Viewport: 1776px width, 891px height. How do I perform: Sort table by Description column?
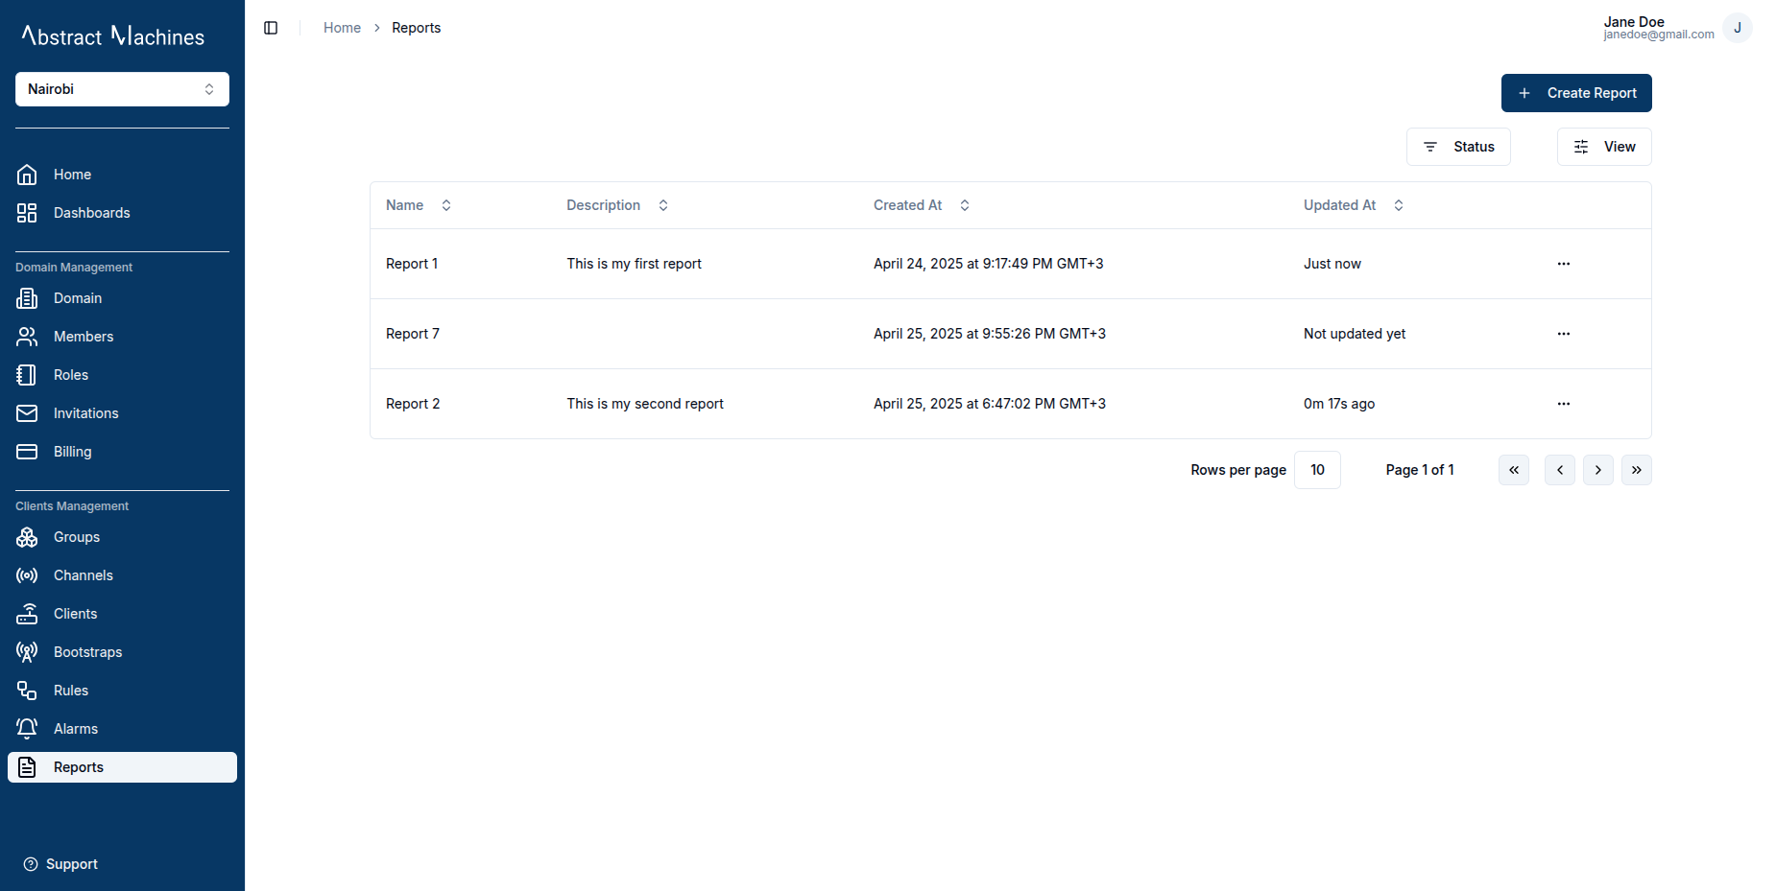click(617, 205)
